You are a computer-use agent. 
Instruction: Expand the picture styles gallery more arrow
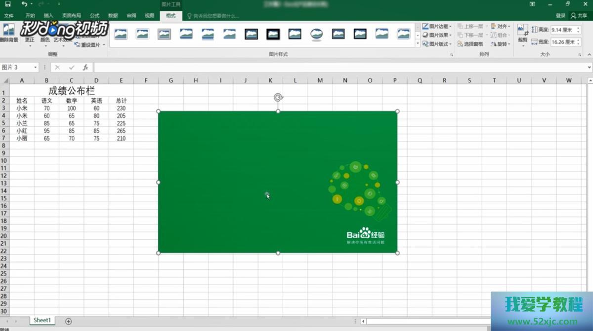coord(418,44)
